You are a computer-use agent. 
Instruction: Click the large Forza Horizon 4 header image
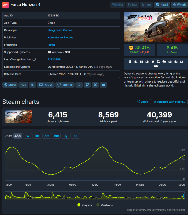click(156, 27)
